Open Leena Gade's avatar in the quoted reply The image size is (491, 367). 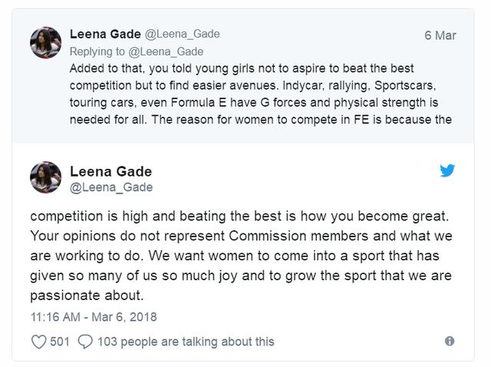coord(46,42)
